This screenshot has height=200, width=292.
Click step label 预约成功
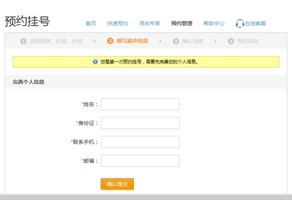tap(247, 41)
